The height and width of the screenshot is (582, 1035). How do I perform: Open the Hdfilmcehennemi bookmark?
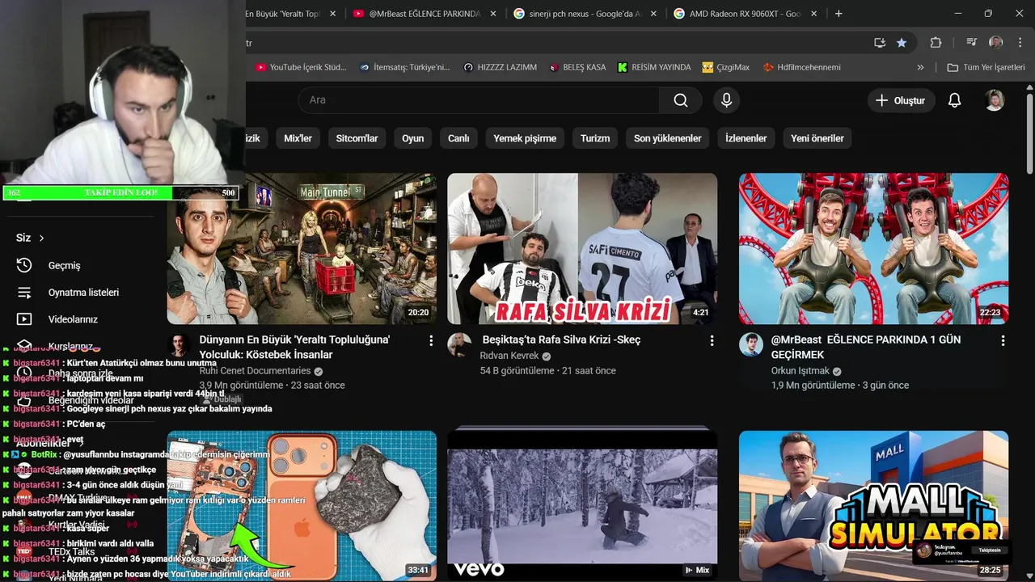click(801, 67)
